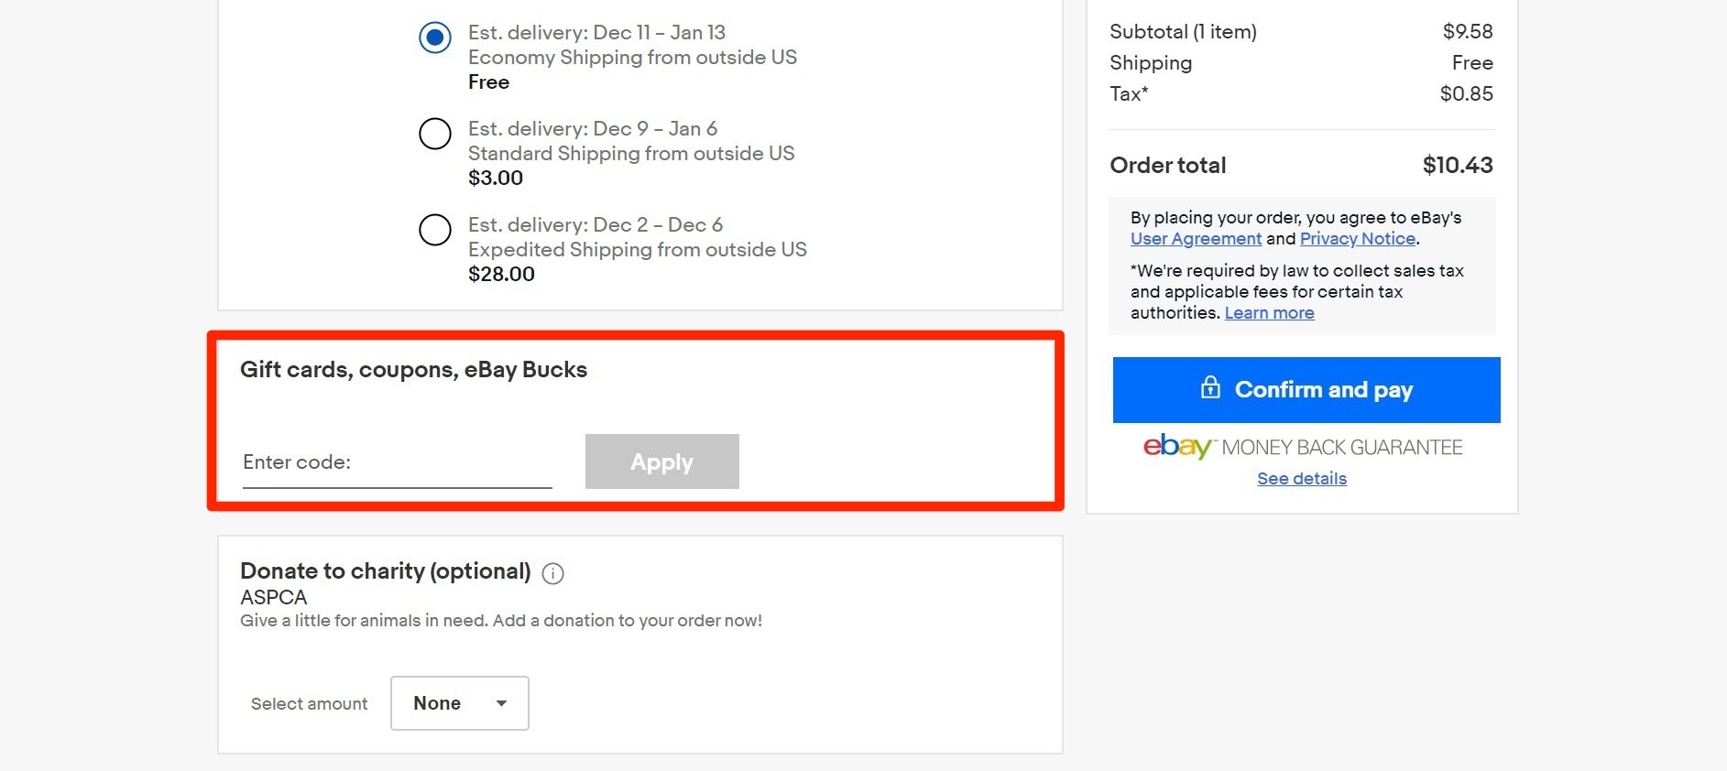
Task: Click the Donate to charity heading
Action: pos(385,571)
